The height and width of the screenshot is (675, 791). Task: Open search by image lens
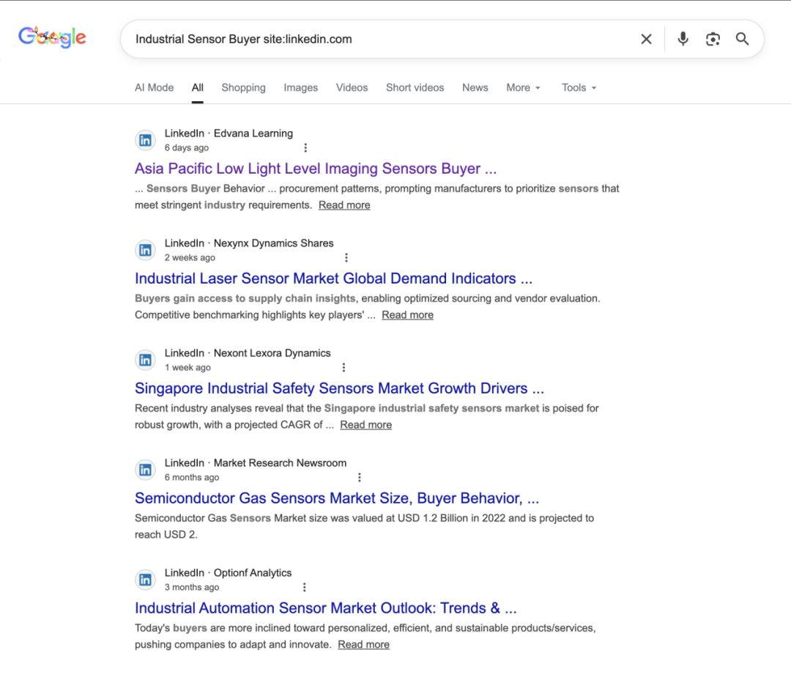[713, 40]
